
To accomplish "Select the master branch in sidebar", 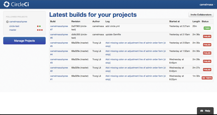I will pos(13,30).
